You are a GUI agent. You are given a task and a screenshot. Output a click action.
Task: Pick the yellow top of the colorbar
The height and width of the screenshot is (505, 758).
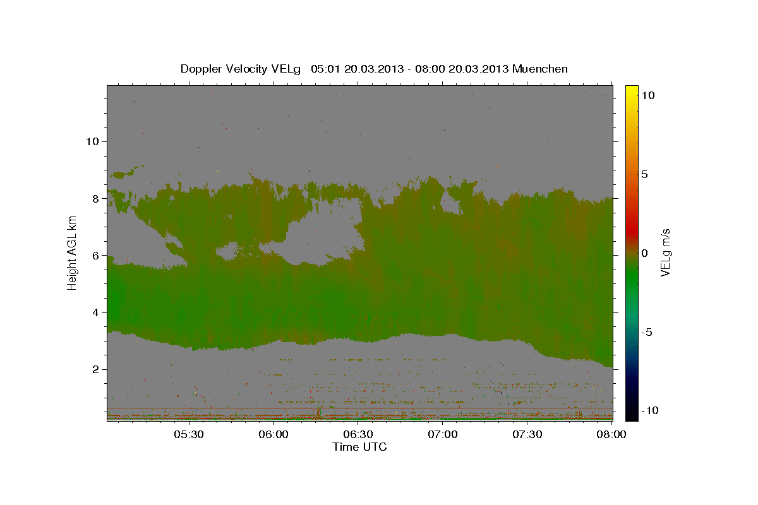pos(632,90)
